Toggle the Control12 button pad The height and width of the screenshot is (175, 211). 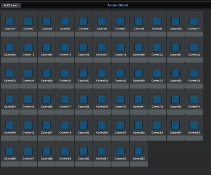click(10, 47)
